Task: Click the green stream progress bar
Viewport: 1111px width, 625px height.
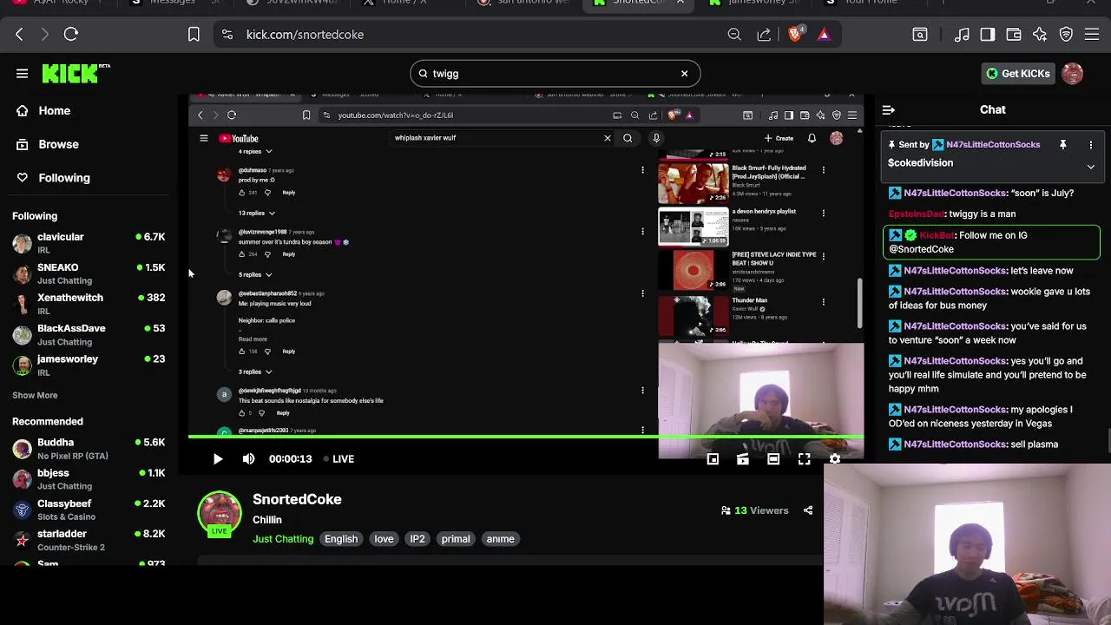Action: point(526,437)
